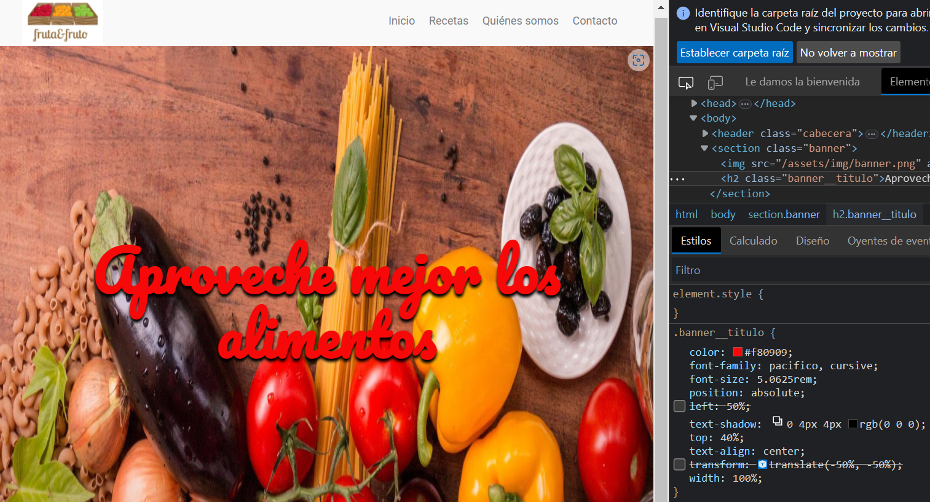This screenshot has height=502, width=930.
Task: Open the Recetas nav link
Action: coord(449,21)
